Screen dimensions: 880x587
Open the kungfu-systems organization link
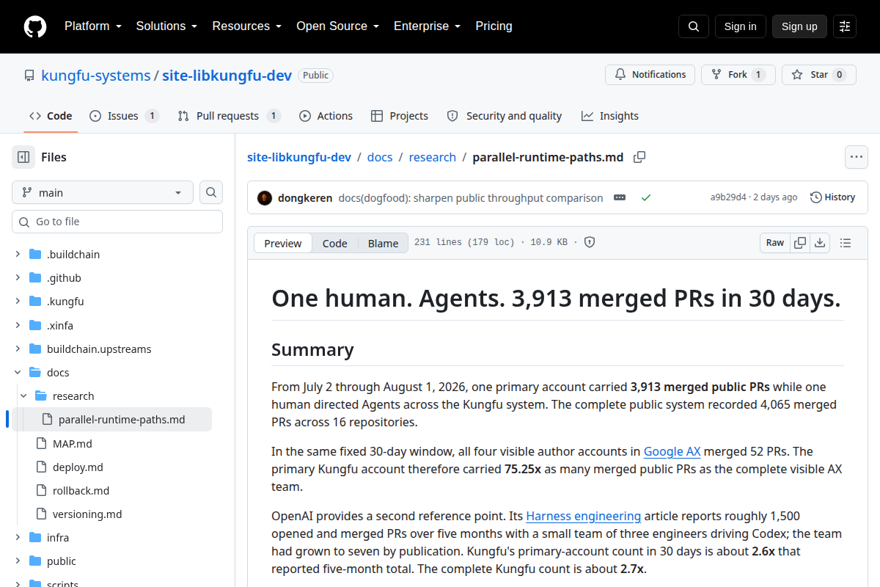(96, 76)
